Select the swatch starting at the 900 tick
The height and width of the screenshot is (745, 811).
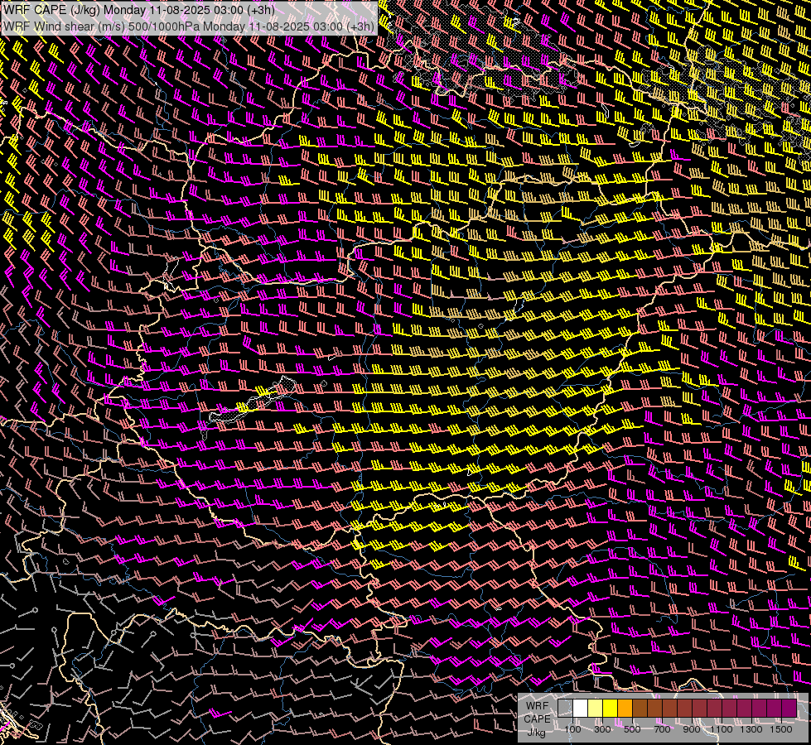700,709
